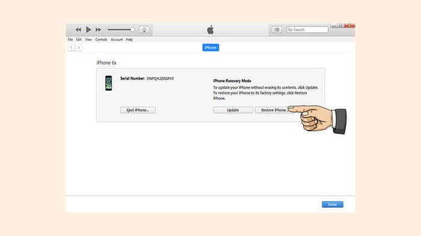Open the Account menu
Screen dimensions: 421x236
coord(117,40)
